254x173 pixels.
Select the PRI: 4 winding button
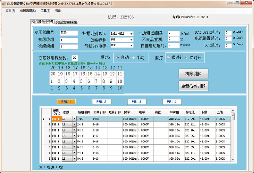click(x=172, y=102)
